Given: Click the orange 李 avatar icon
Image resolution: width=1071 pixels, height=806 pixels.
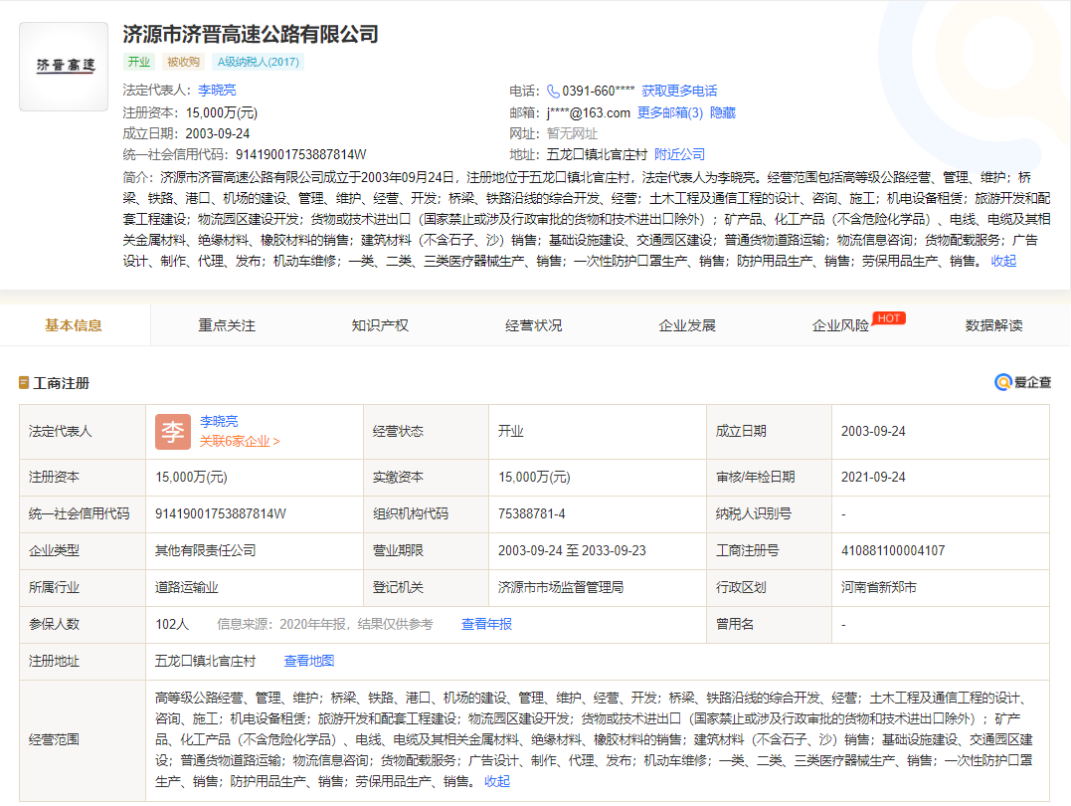Looking at the screenshot, I should click(x=172, y=431).
